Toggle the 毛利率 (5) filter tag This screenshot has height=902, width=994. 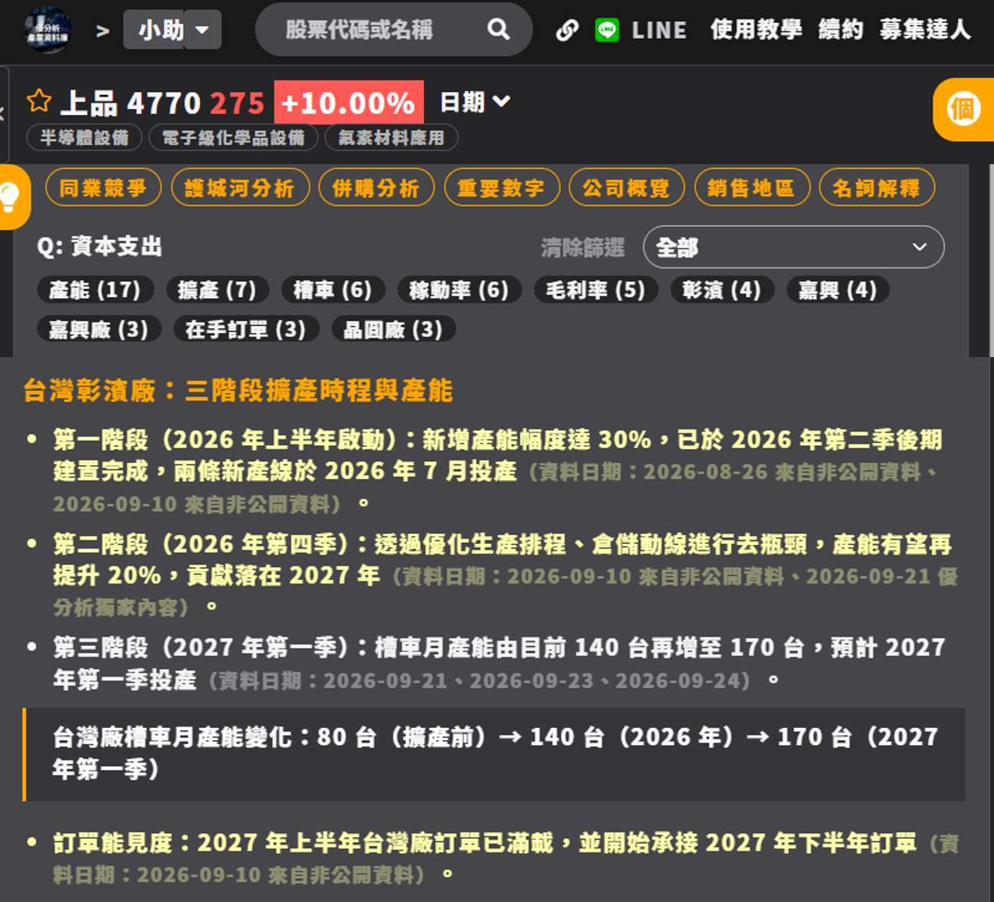tap(595, 290)
